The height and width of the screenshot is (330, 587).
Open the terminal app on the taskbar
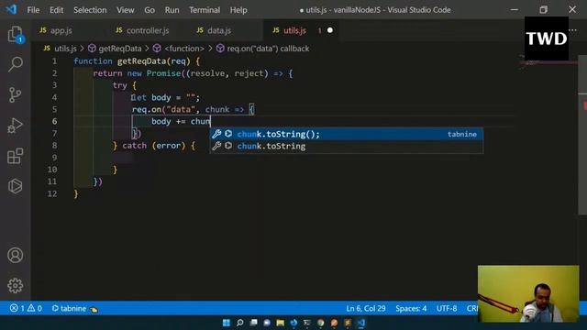307,323
